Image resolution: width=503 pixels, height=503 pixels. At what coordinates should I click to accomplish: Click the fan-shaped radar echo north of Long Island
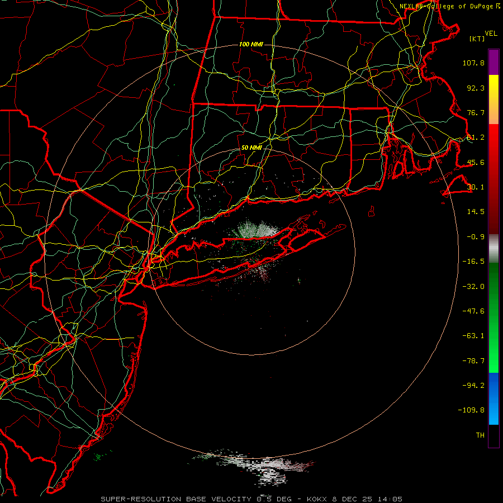point(258,229)
